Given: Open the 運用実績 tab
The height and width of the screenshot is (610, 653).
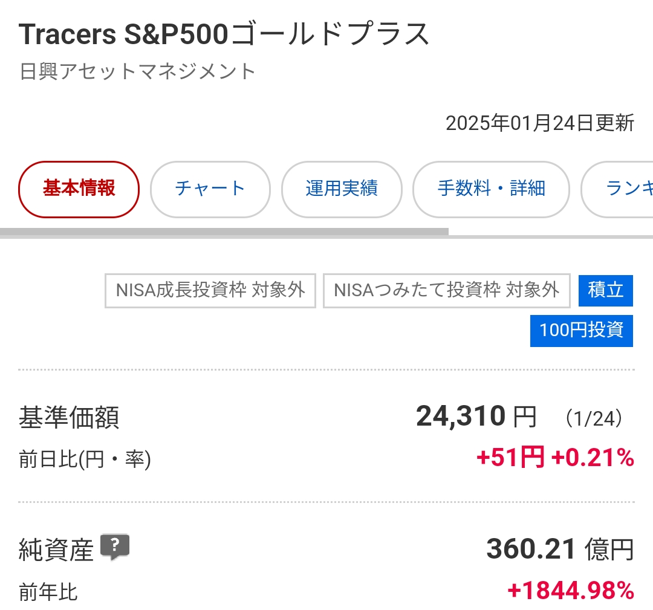Looking at the screenshot, I should click(342, 189).
